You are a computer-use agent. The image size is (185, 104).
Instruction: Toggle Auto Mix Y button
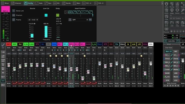[177, 41]
